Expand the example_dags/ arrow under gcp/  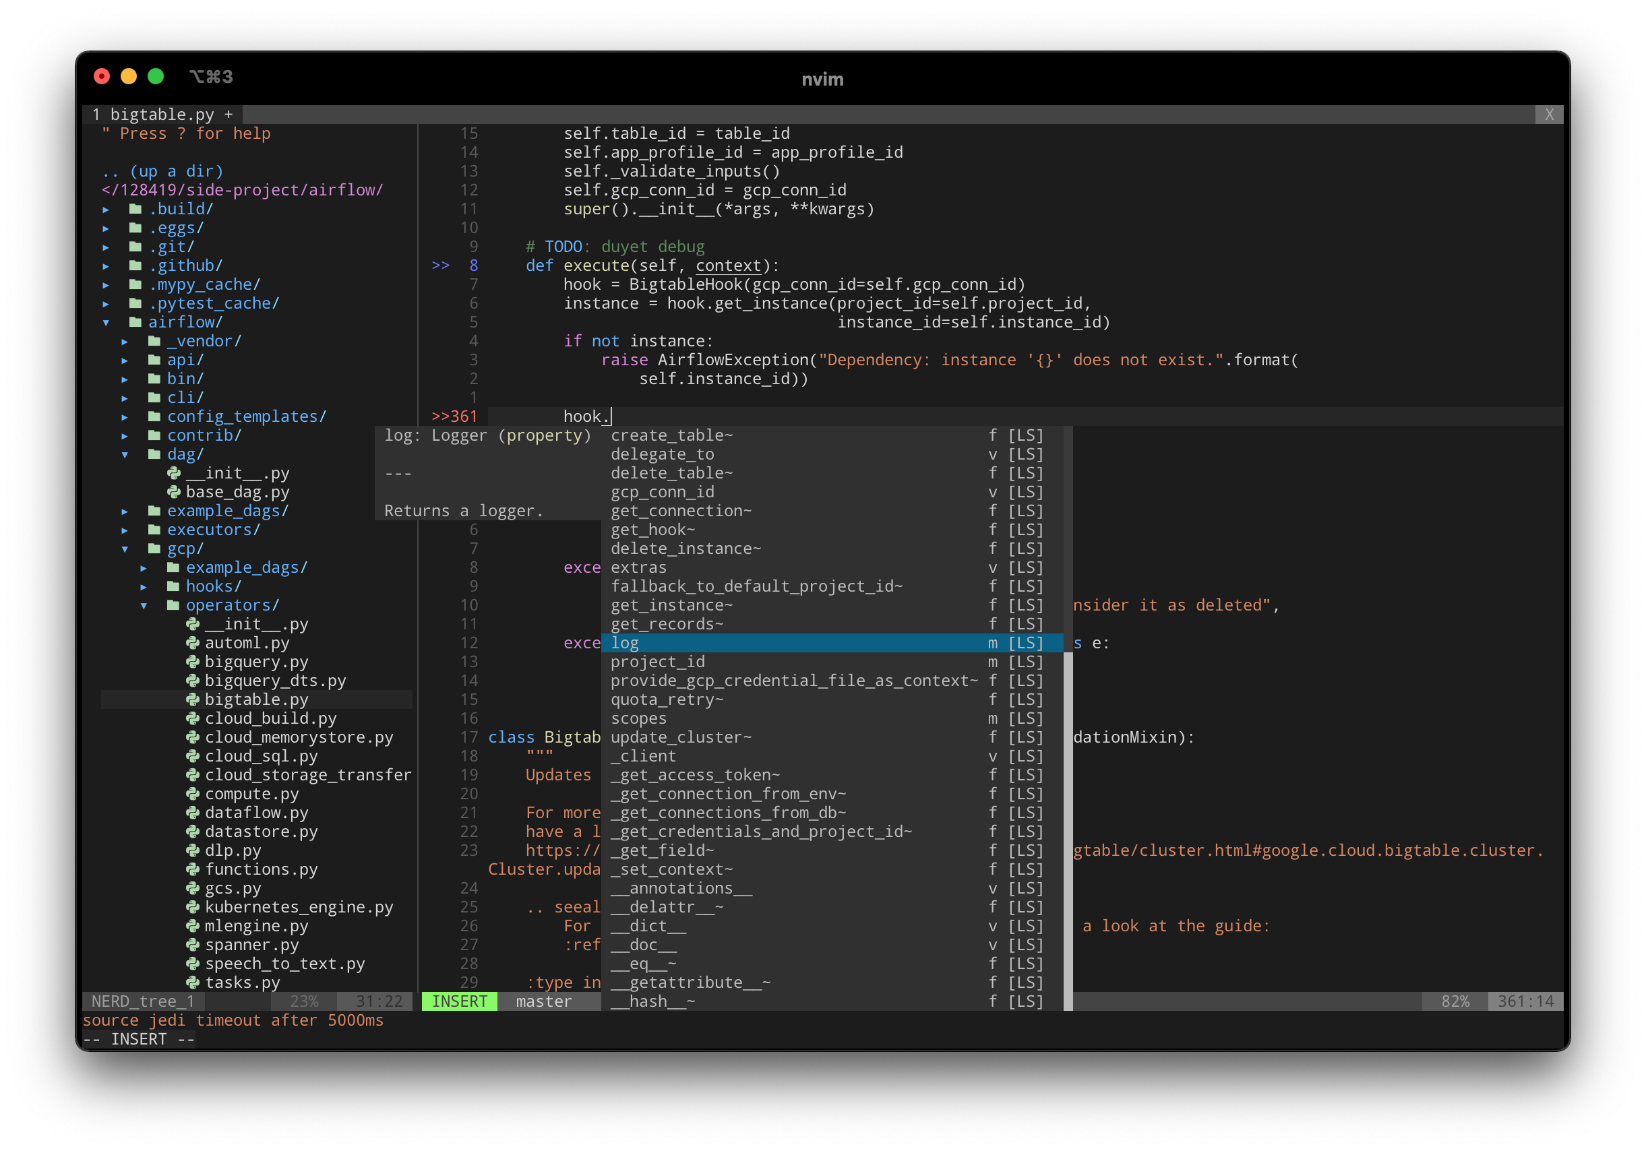(x=144, y=567)
